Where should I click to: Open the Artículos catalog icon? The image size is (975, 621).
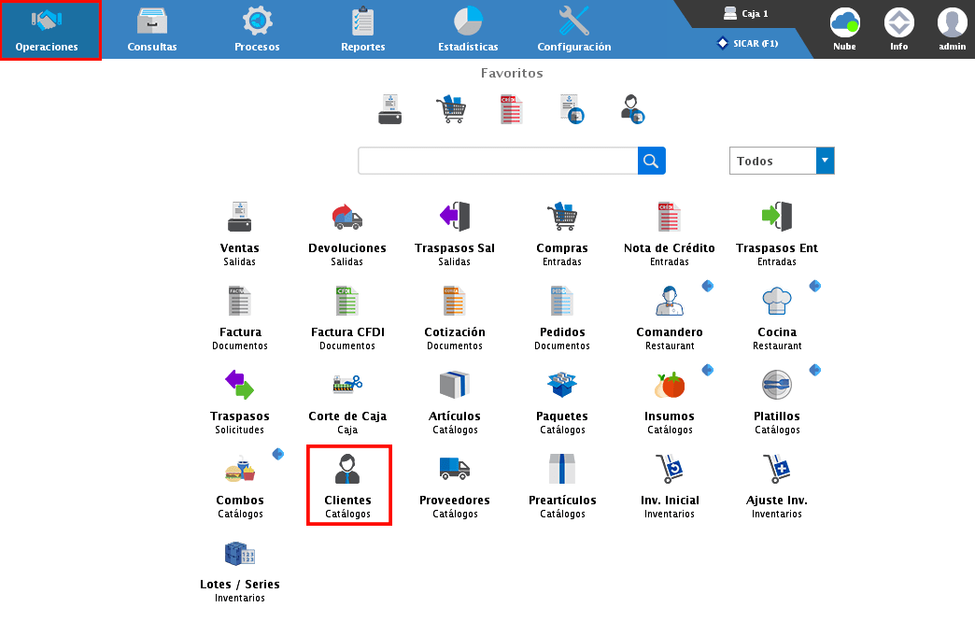[455, 386]
